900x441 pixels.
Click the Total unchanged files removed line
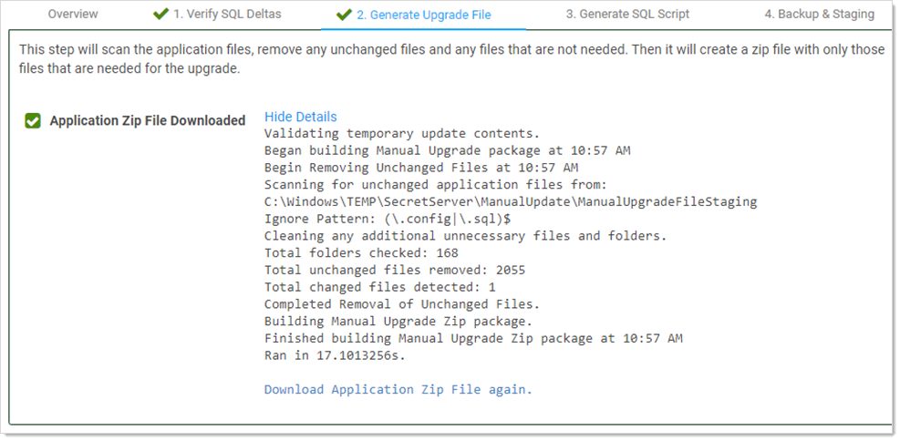pos(395,270)
